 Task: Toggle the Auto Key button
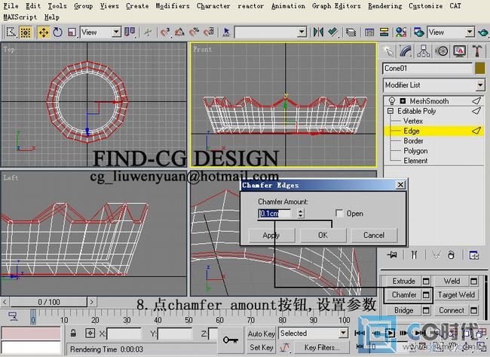[262, 334]
